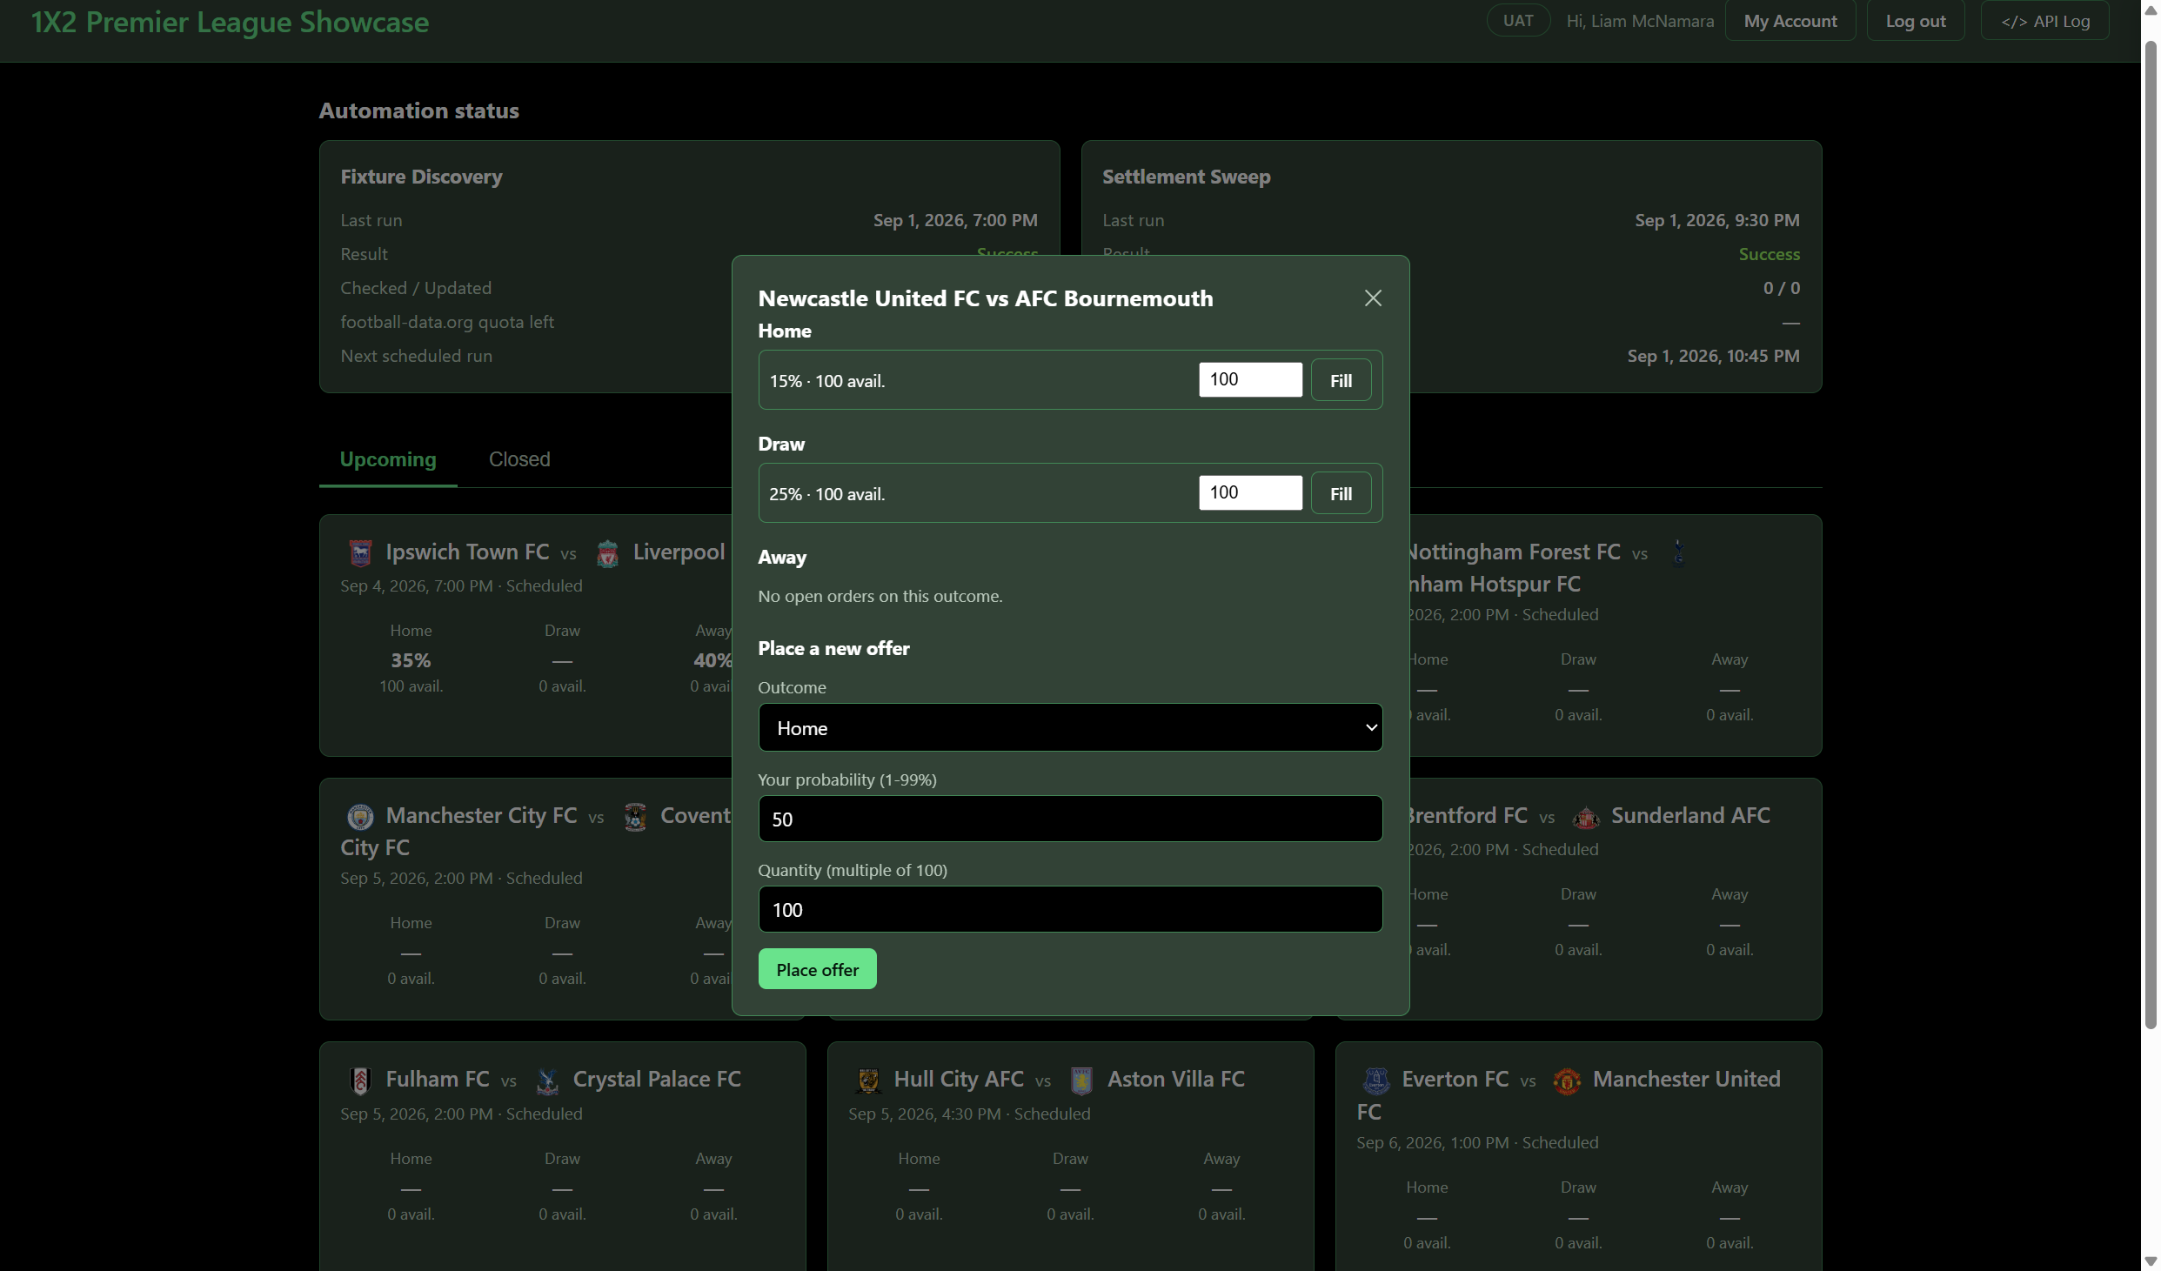The image size is (2161, 1271).
Task: Click the Aston Villa FC crest icon
Action: 1081,1080
